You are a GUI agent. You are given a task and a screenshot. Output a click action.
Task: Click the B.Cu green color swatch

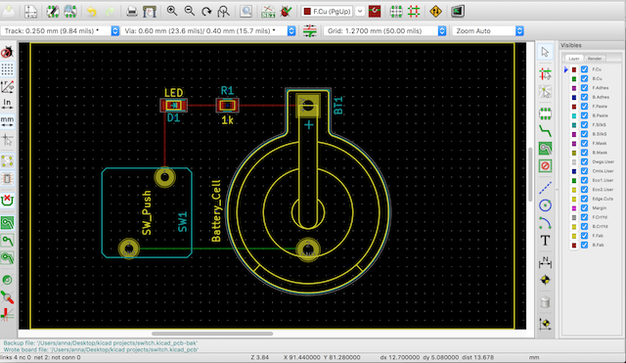[x=574, y=78]
